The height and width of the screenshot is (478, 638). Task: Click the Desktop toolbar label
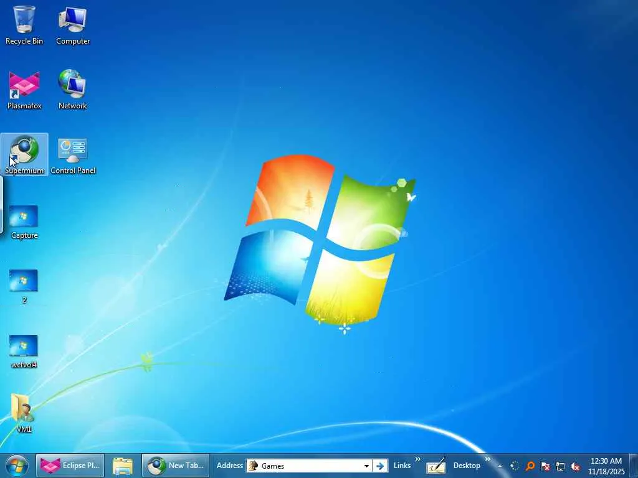[467, 466]
